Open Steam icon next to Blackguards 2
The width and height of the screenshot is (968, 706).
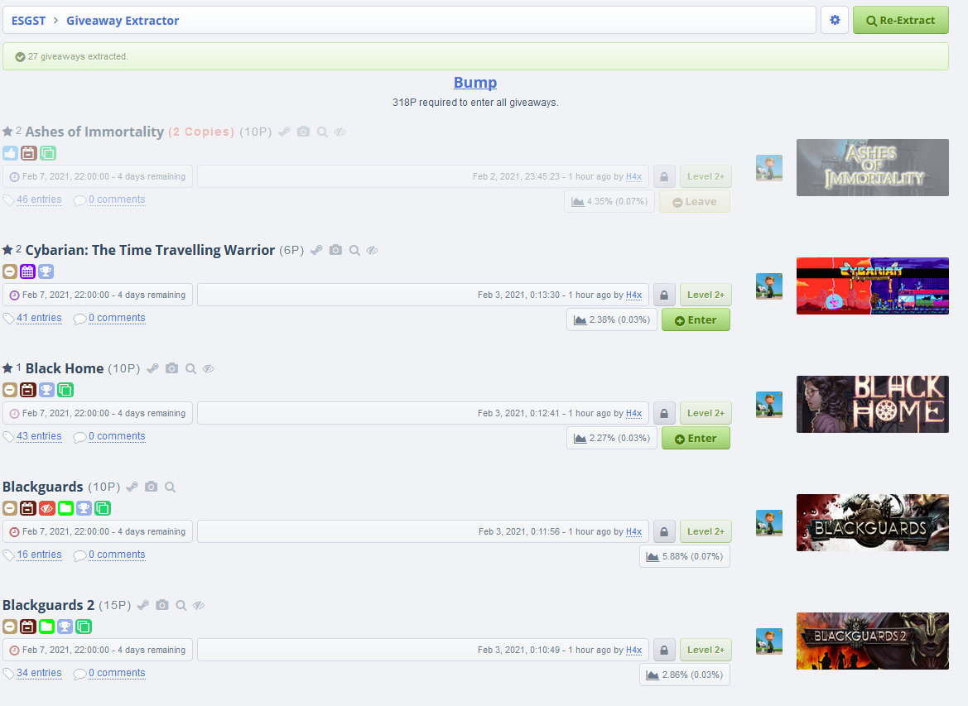[143, 605]
